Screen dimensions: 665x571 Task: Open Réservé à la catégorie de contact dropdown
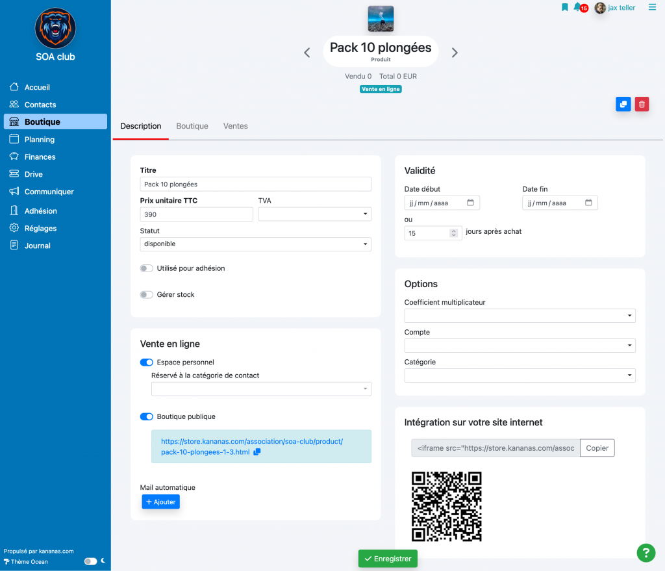(x=261, y=389)
